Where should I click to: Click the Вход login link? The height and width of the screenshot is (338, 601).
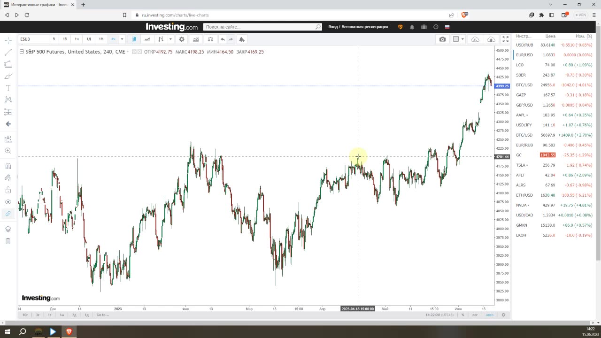point(332,27)
